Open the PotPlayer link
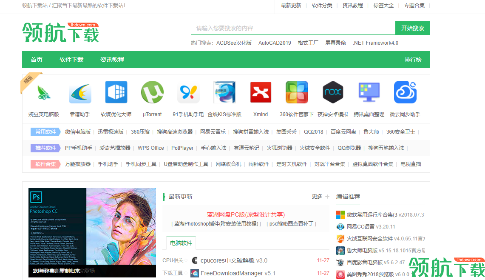 click(182, 148)
